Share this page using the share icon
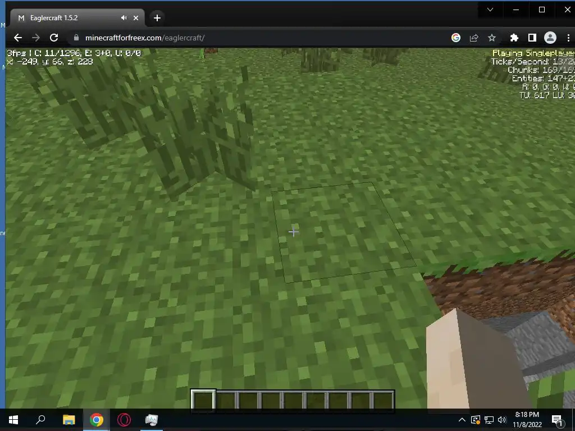575x431 pixels. point(474,38)
